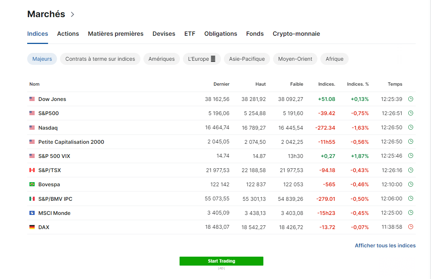
Task: Open Petite Capitalisation 2000 index link
Action: click(x=71, y=142)
